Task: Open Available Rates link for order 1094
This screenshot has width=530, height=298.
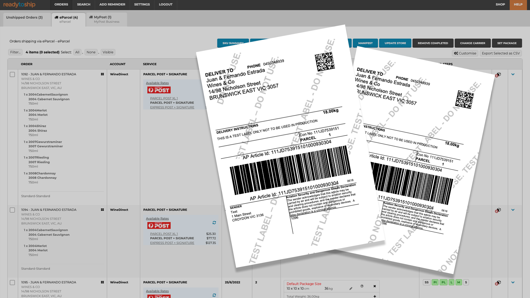Action: pyautogui.click(x=157, y=219)
